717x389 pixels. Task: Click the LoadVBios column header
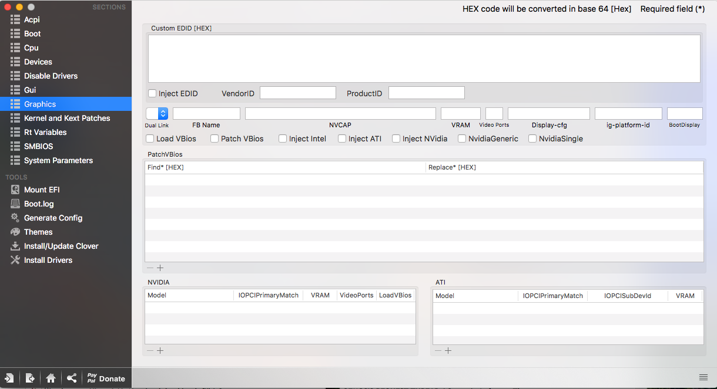pos(396,295)
